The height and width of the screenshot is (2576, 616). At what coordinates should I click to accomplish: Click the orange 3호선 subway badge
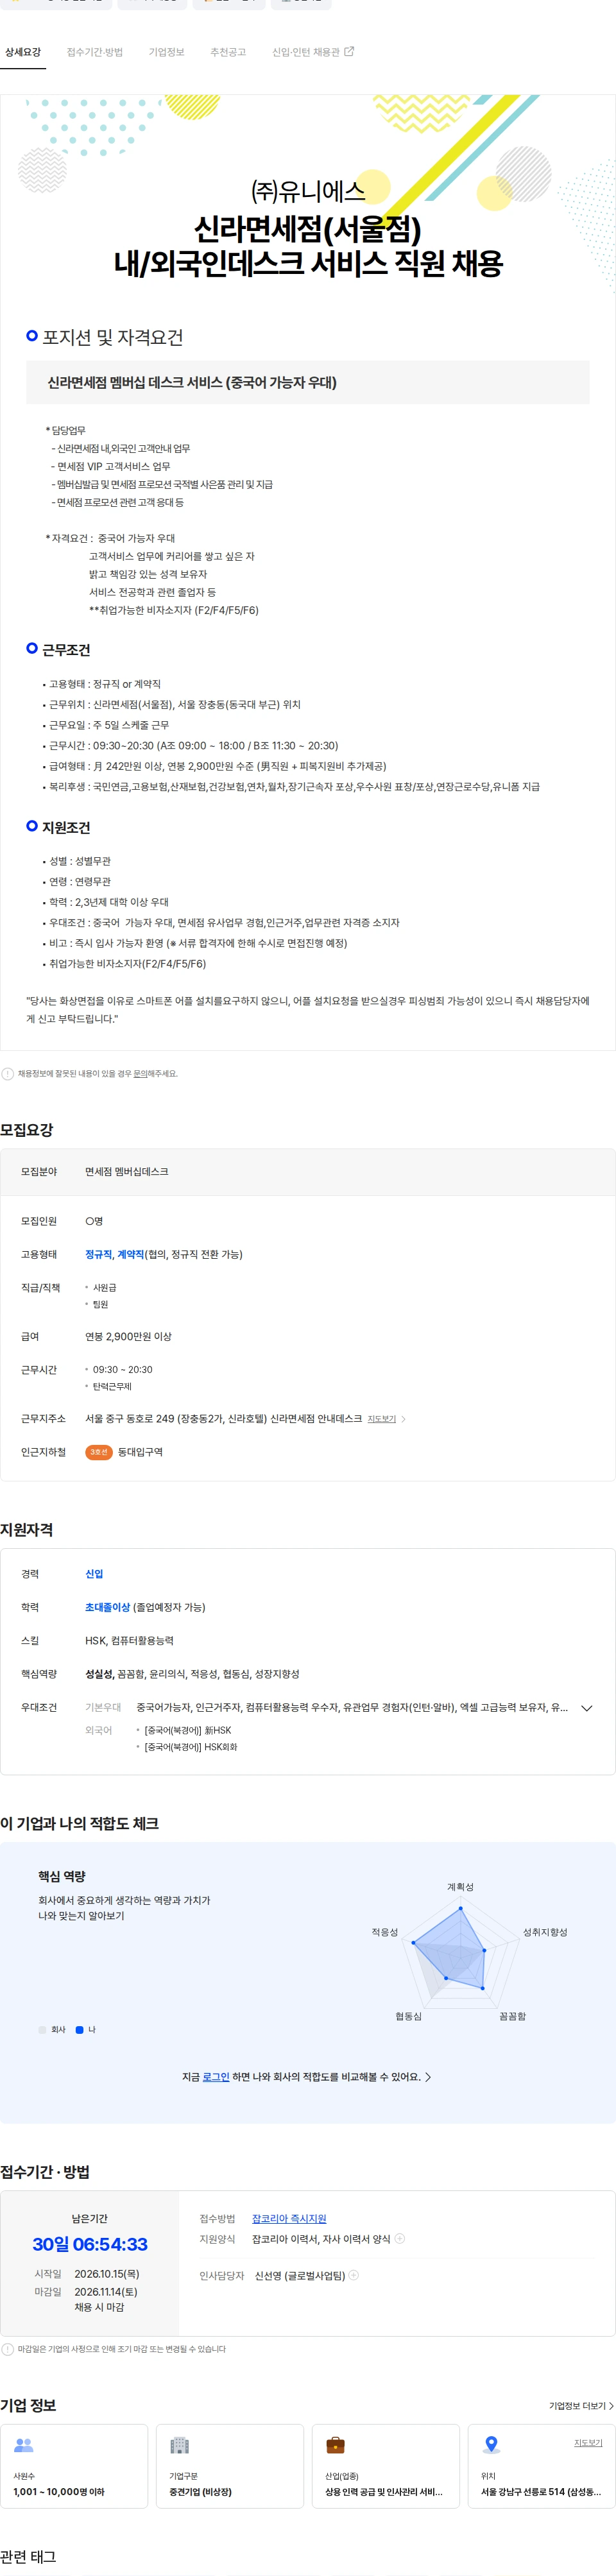[98, 1452]
